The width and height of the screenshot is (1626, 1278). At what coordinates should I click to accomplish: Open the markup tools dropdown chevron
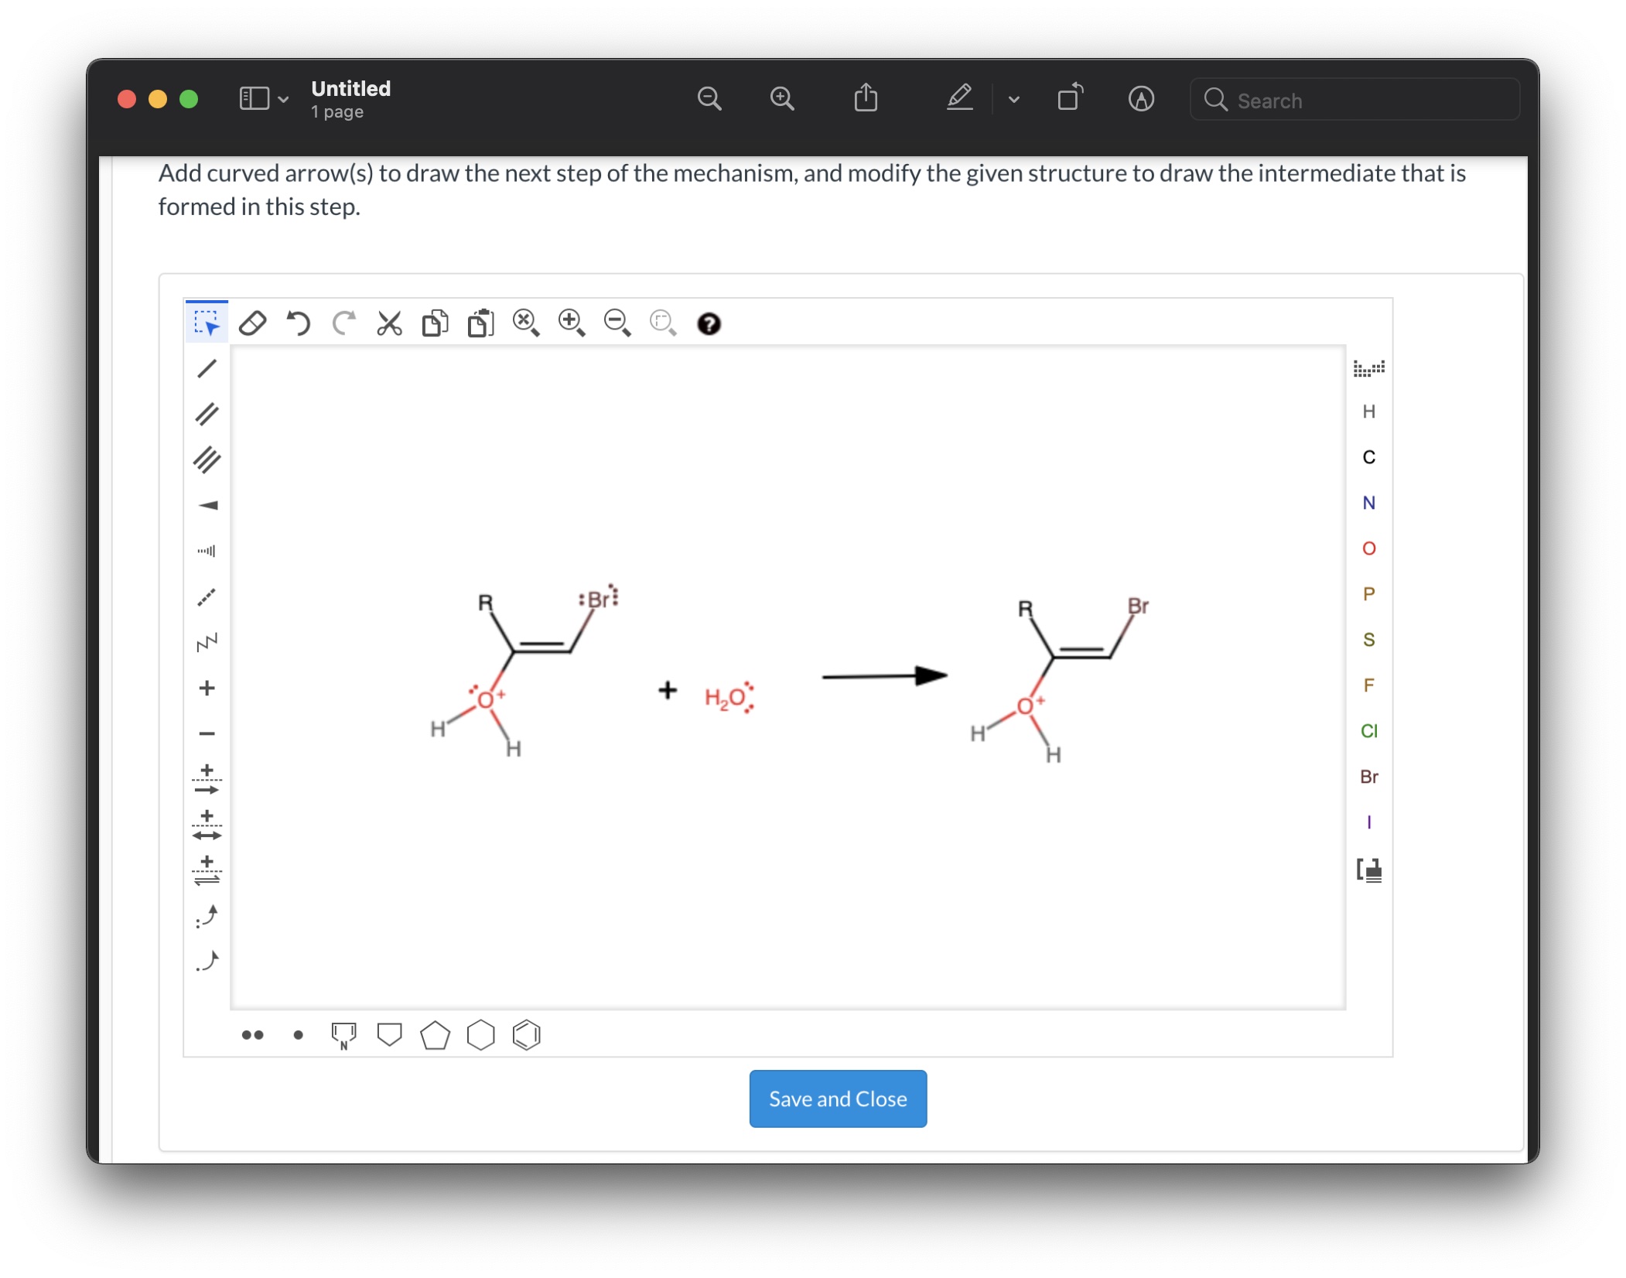click(1013, 99)
